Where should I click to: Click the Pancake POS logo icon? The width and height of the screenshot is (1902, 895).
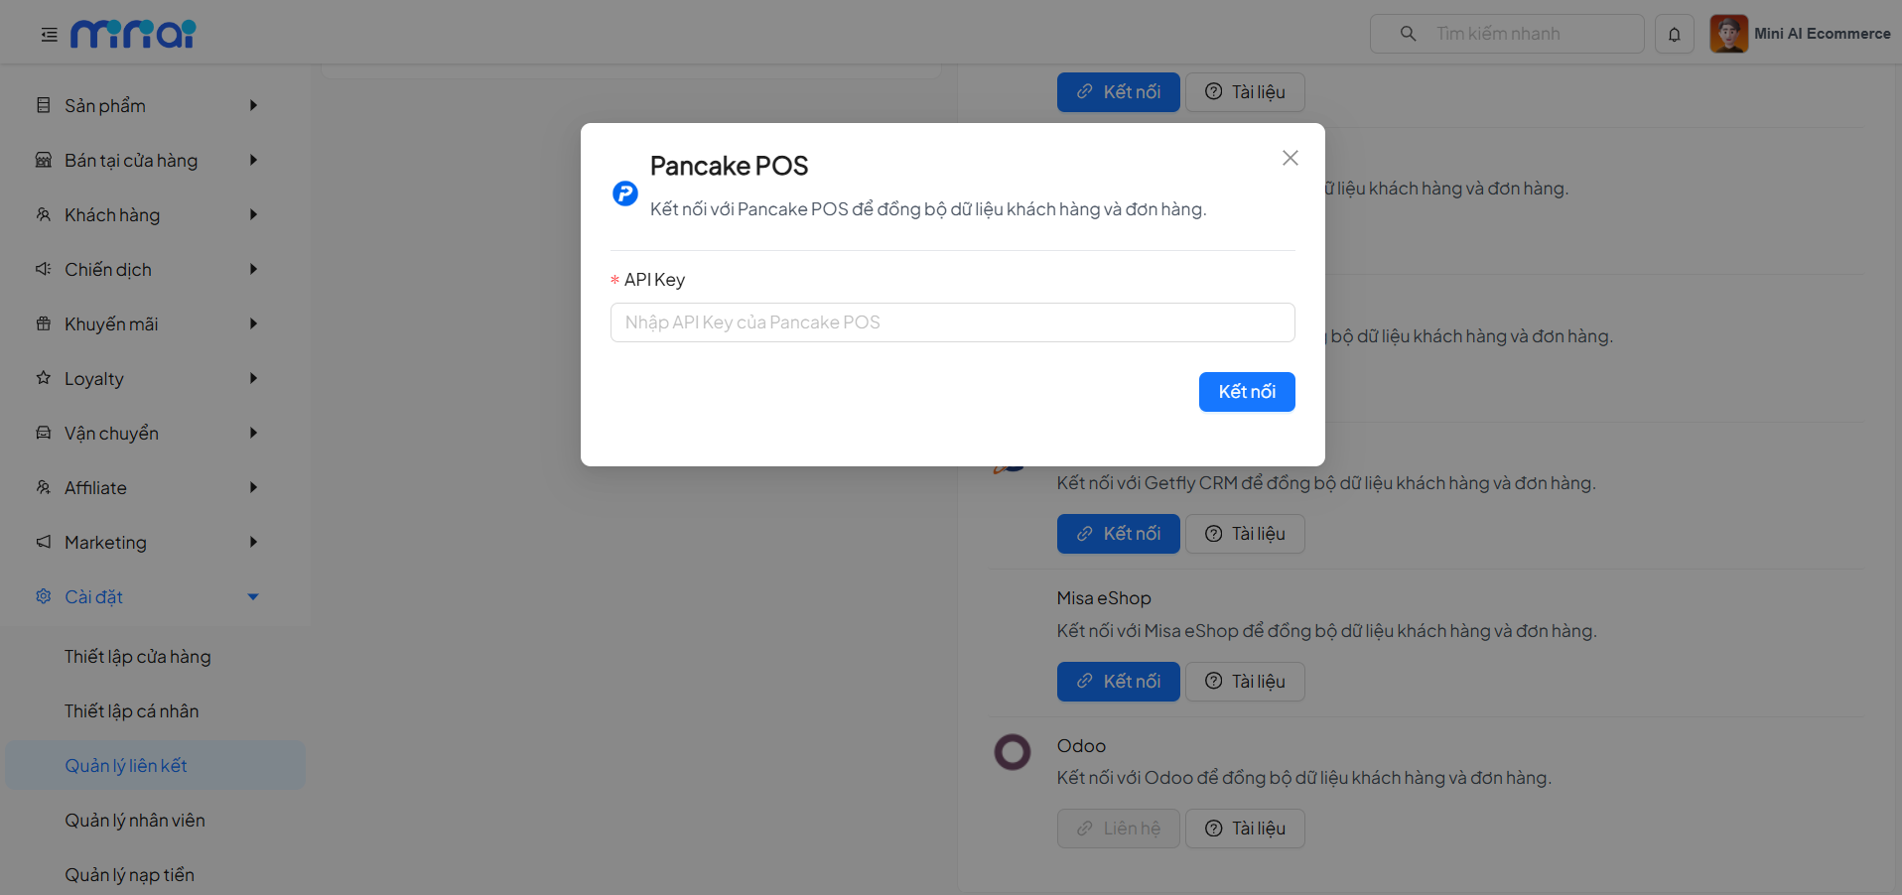[x=625, y=192]
